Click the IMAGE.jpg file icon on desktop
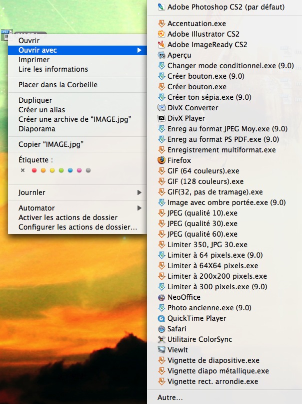The height and width of the screenshot is (404, 302). 6,35
